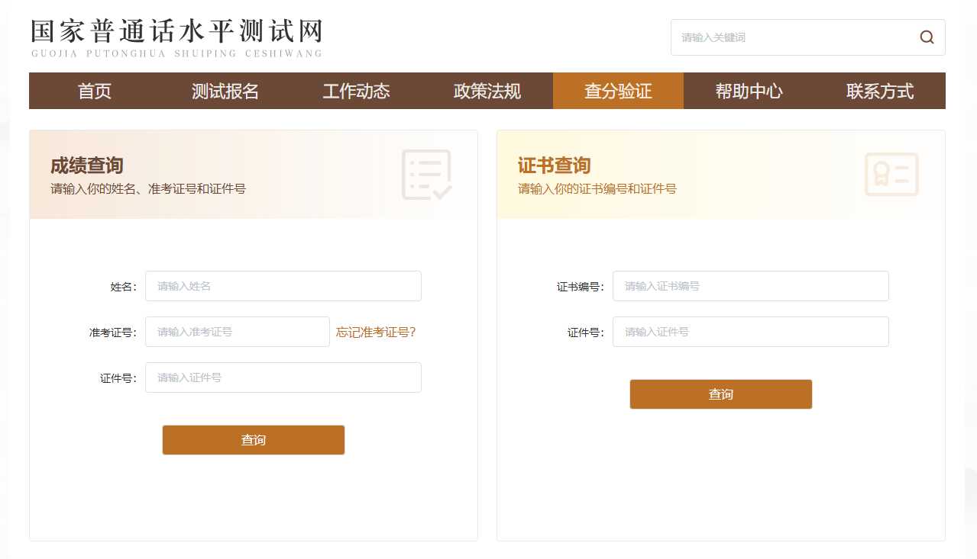
Task: Click 查询 button in 证书查询 panel
Action: click(721, 394)
